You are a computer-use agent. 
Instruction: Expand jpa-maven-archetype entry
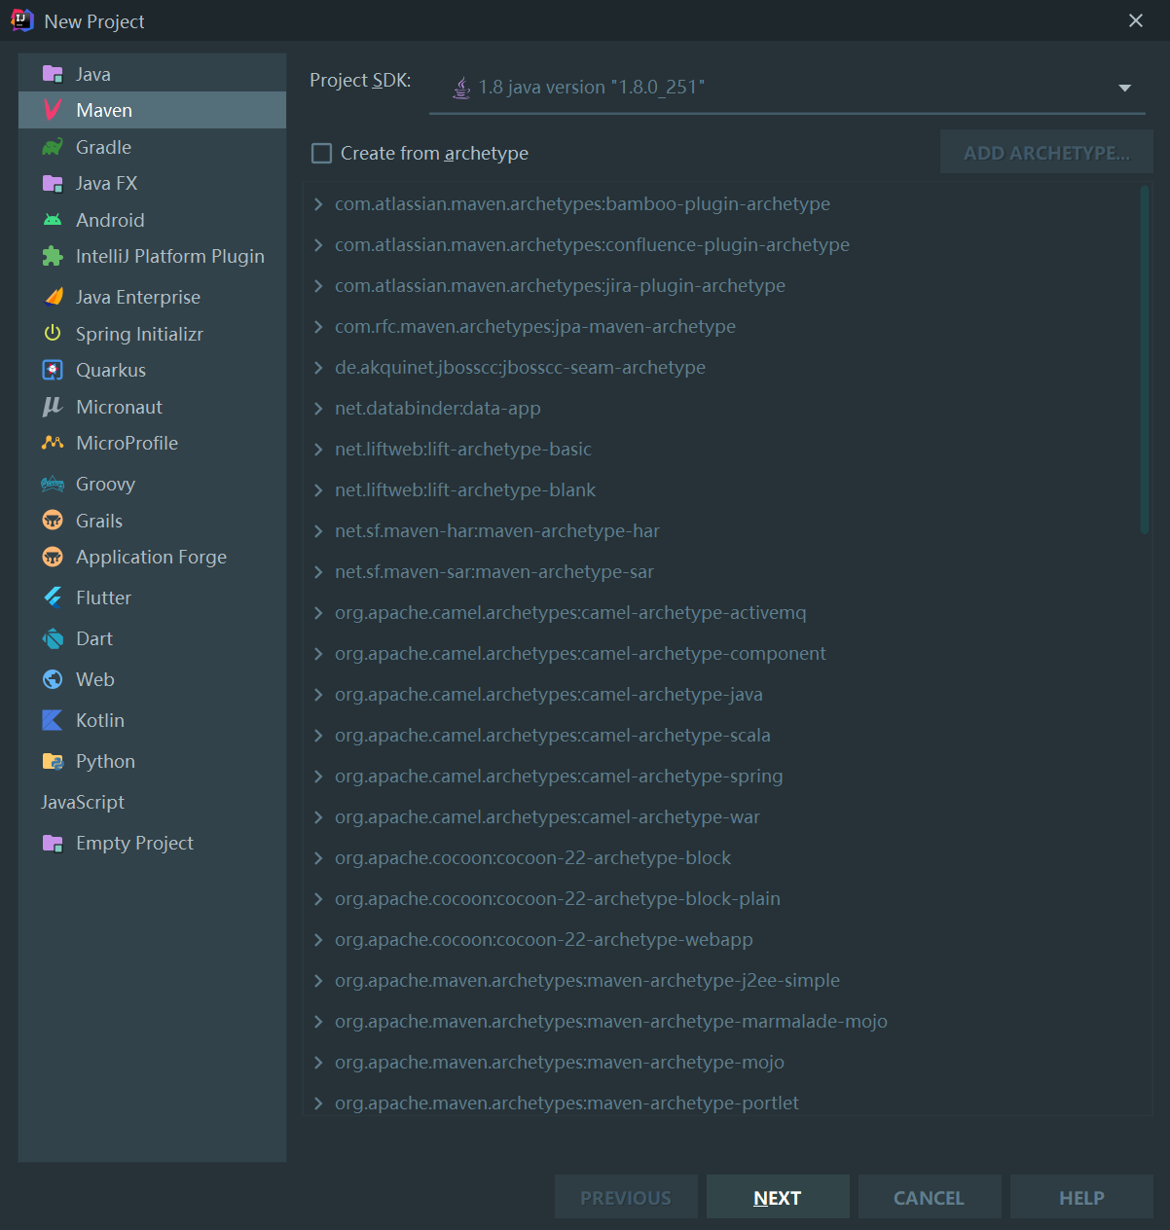point(318,326)
